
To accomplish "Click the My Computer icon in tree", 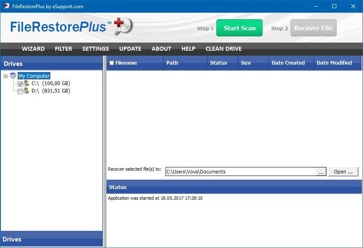I will 13,76.
